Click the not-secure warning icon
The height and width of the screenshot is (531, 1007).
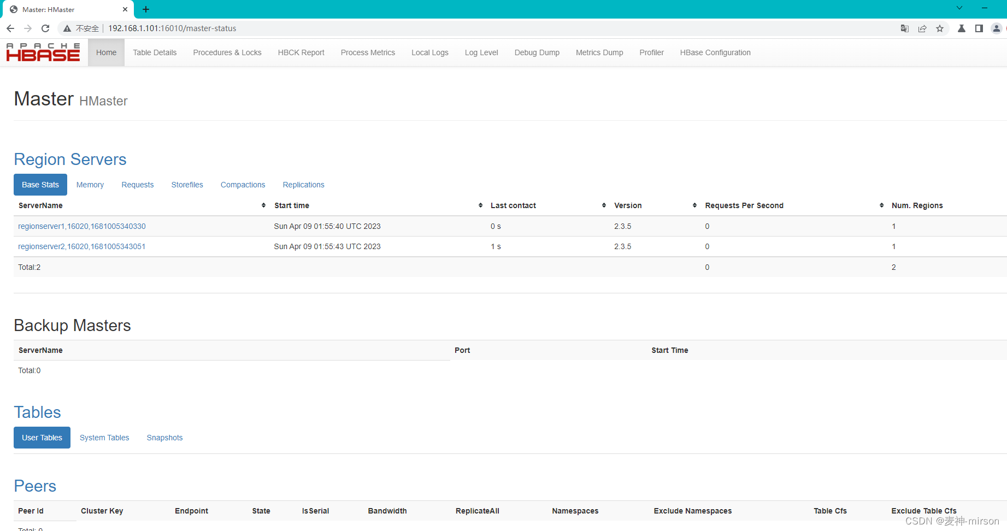[x=67, y=28]
